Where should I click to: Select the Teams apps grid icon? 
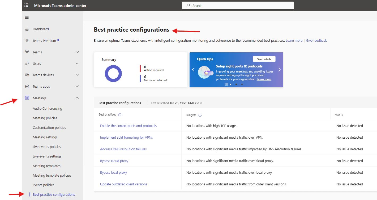click(27, 86)
